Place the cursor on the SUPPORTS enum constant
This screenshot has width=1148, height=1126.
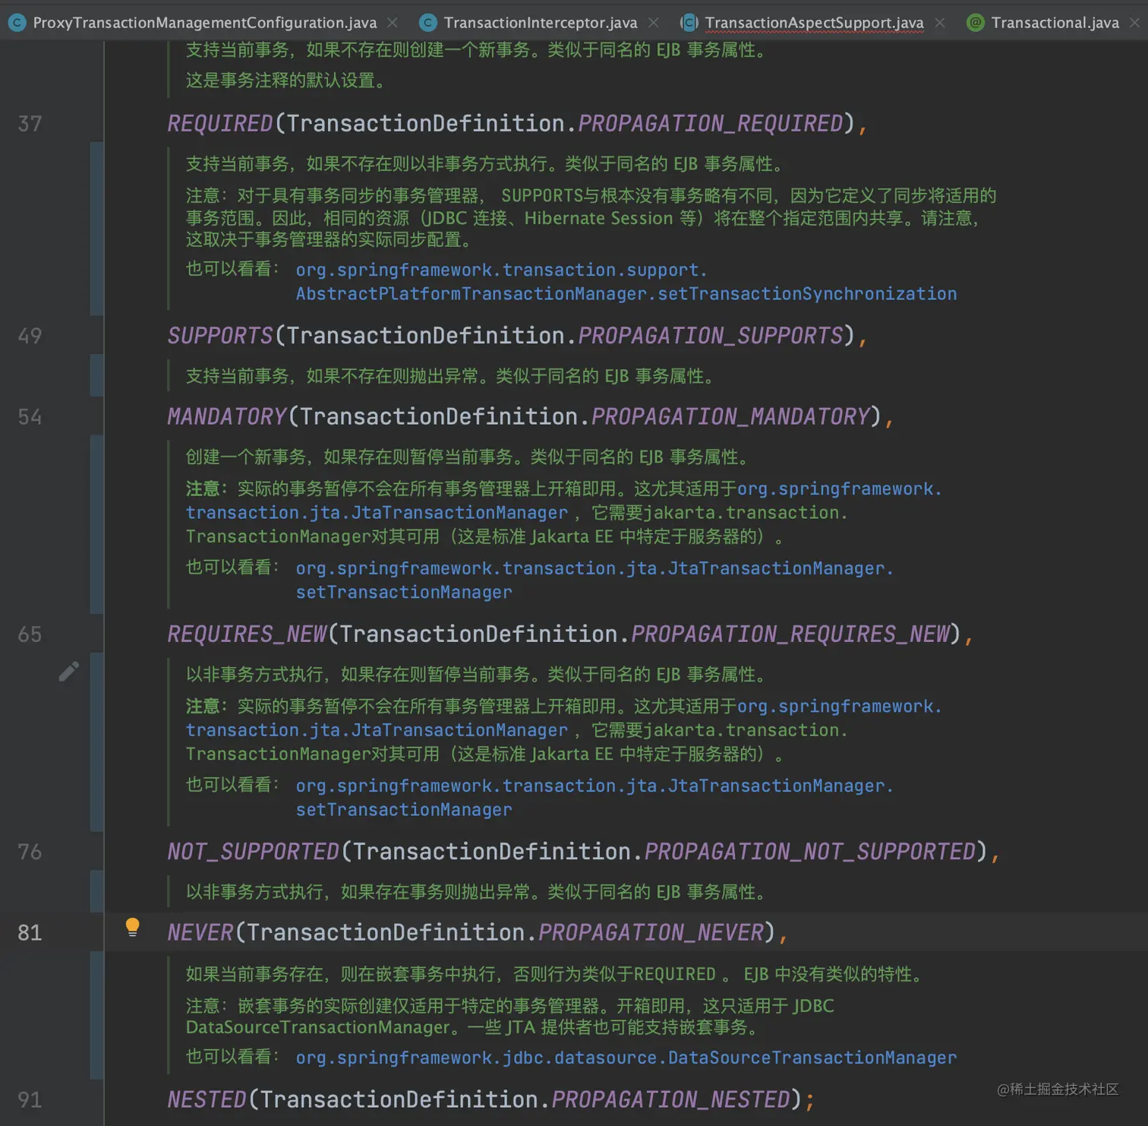(x=220, y=335)
